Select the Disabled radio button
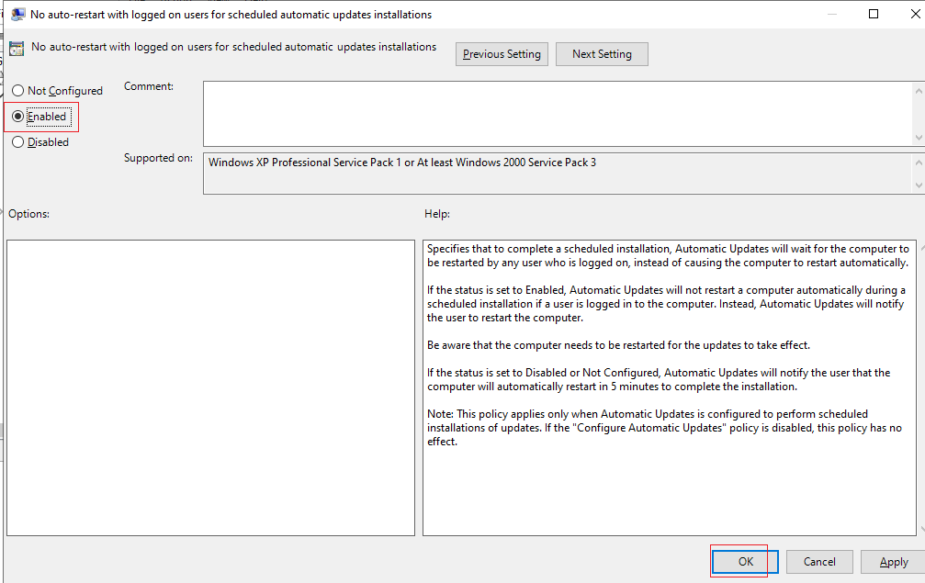925x583 pixels. 18,142
